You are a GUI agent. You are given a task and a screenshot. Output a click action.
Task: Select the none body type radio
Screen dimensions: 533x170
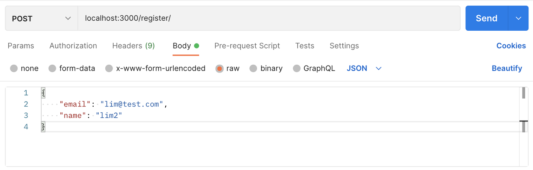click(14, 68)
